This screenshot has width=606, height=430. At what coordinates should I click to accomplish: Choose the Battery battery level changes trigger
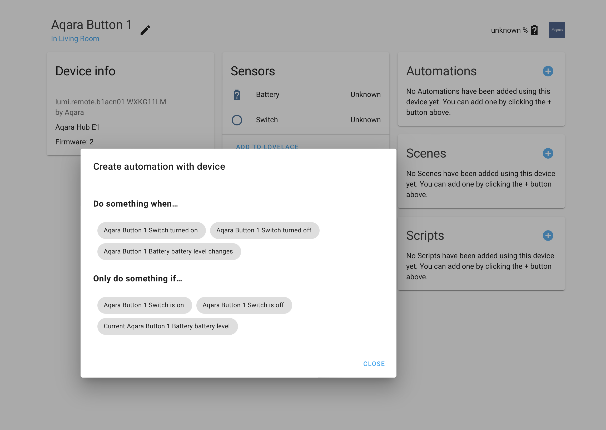click(168, 251)
